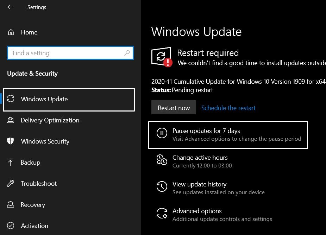Click the Recovery icon in sidebar
Image resolution: width=326 pixels, height=235 pixels.
(11, 204)
